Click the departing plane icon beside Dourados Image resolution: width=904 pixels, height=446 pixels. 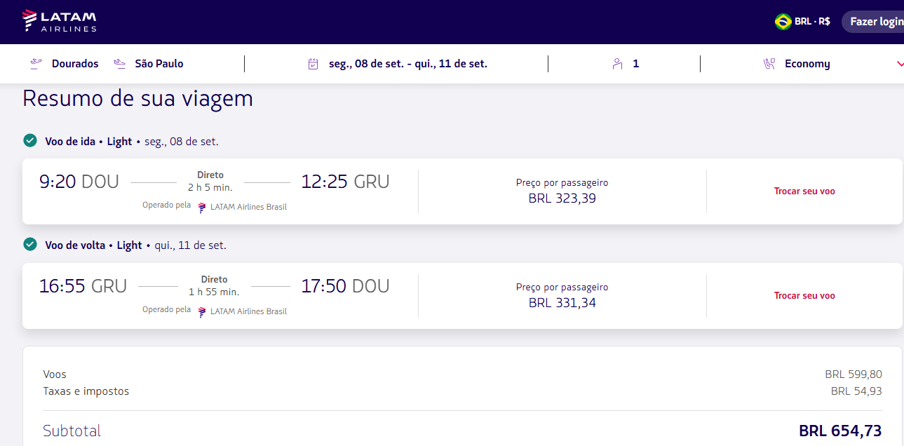pyautogui.click(x=36, y=64)
